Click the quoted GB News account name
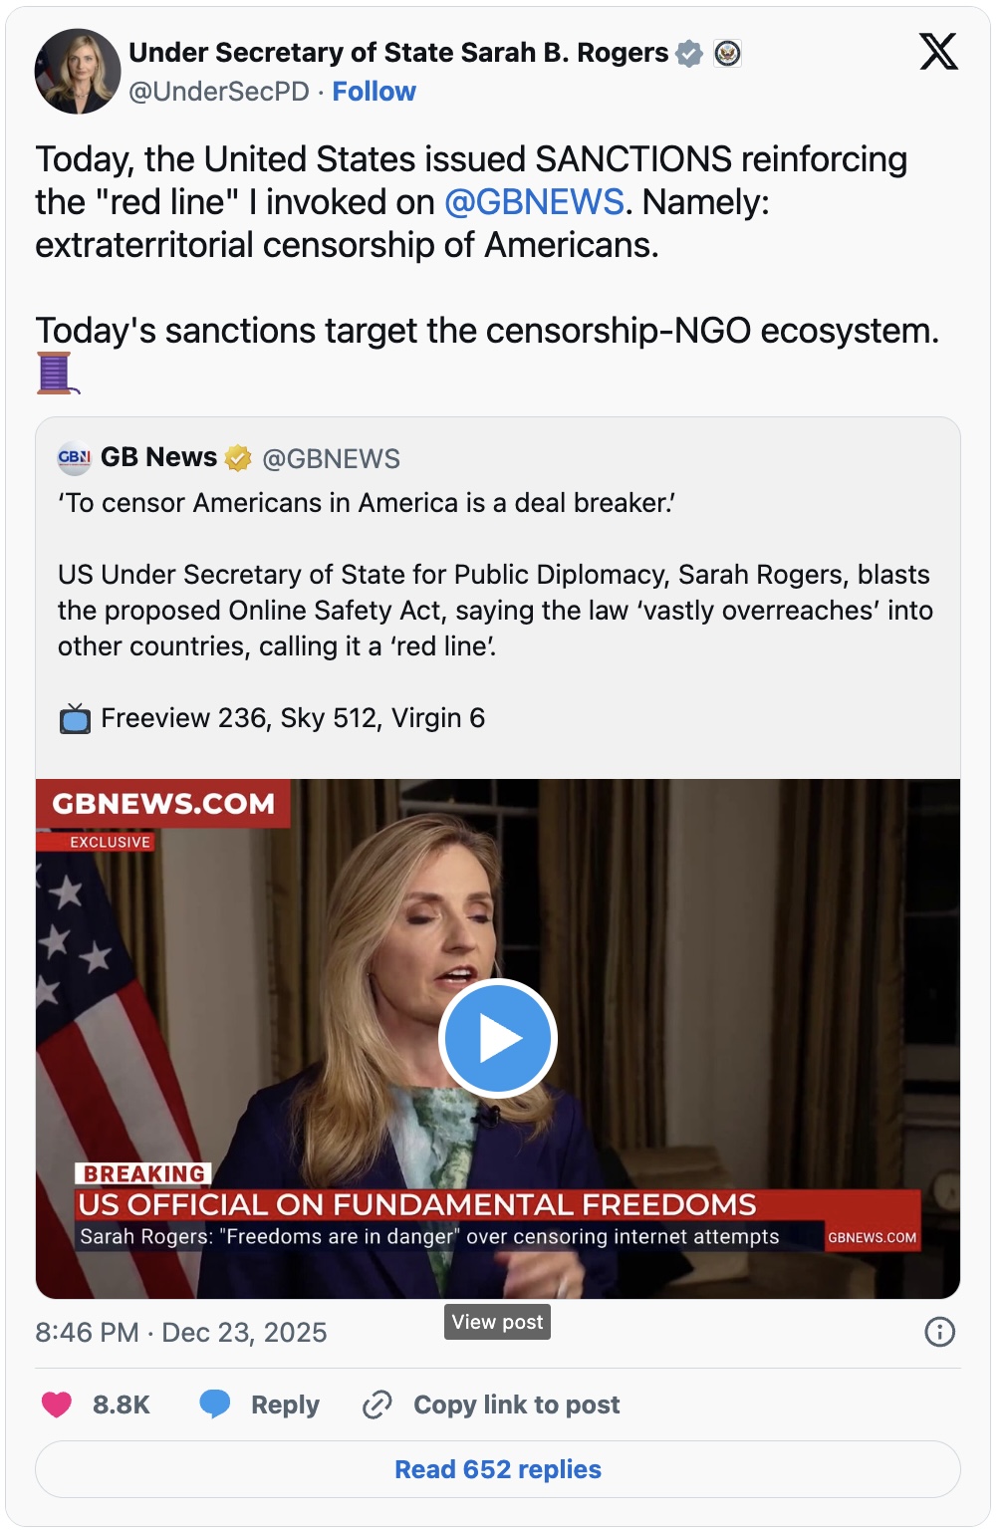 coord(158,457)
